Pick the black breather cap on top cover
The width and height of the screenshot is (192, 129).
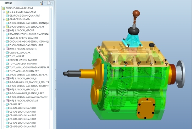point(152,45)
